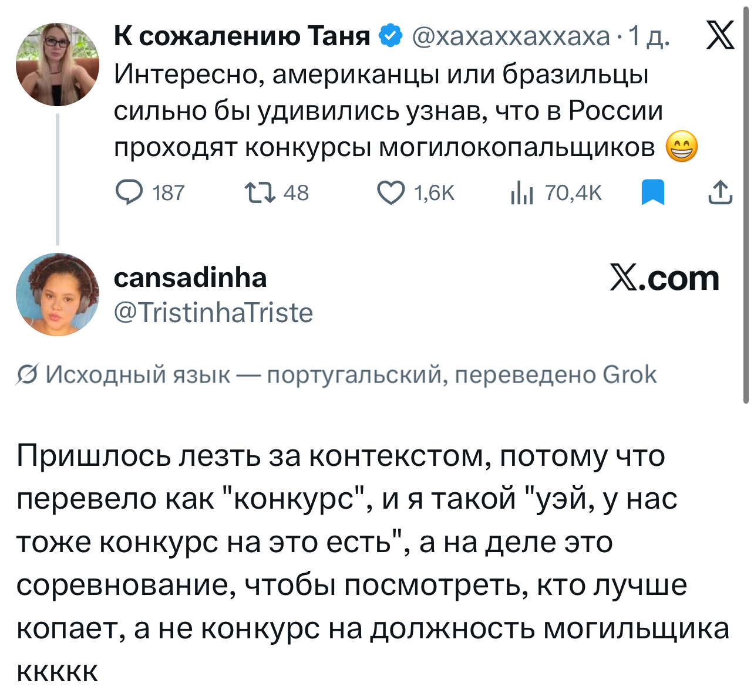The width and height of the screenshot is (754, 697).
Task: Open view analytics bar chart icon
Action: 521,192
